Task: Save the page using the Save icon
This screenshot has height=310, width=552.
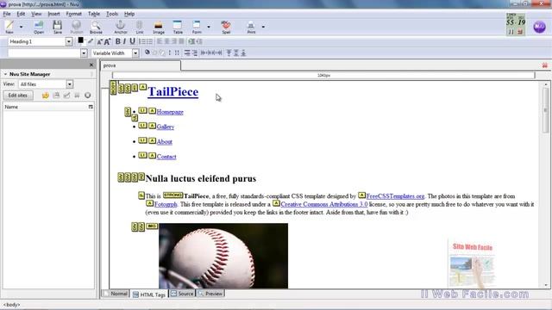Action: [x=58, y=27]
